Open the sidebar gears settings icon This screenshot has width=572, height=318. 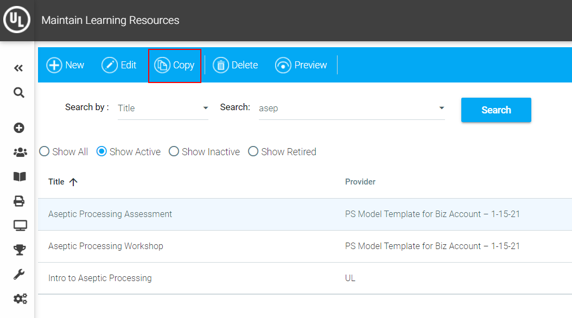coord(20,298)
